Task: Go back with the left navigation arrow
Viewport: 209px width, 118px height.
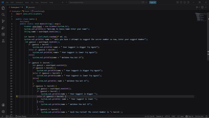Action: pyautogui.click(x=63, y=2)
